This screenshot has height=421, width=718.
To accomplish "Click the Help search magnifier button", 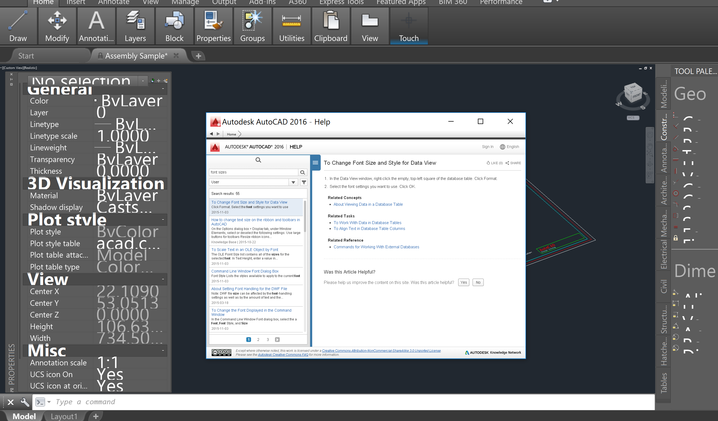I will [303, 172].
